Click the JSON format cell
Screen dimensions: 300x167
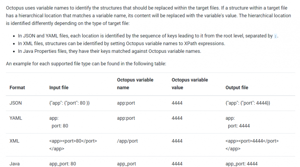[16, 103]
